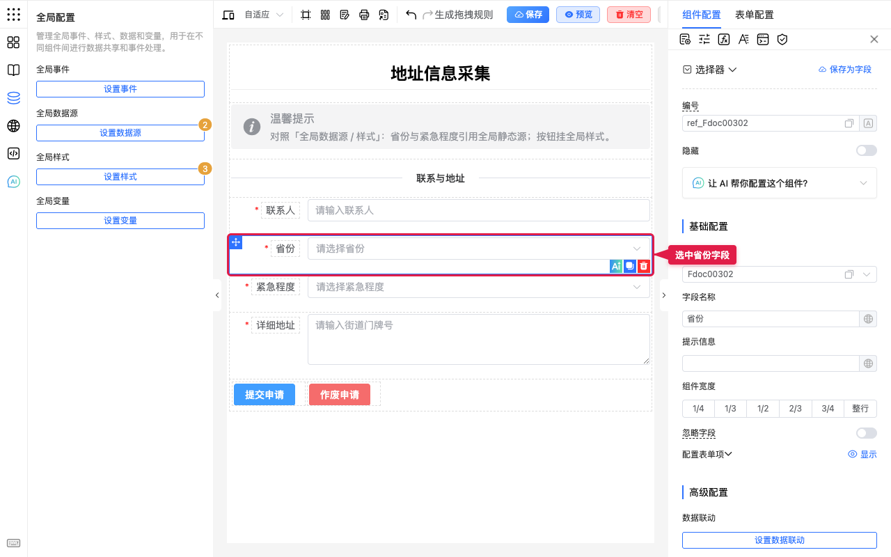This screenshot has width=891, height=557.
Task: Open the 请选择紧急程度 dropdown on canvas
Action: 479,287
